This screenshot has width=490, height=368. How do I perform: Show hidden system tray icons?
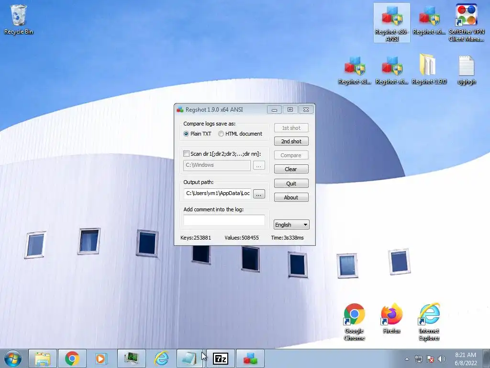(x=407, y=359)
